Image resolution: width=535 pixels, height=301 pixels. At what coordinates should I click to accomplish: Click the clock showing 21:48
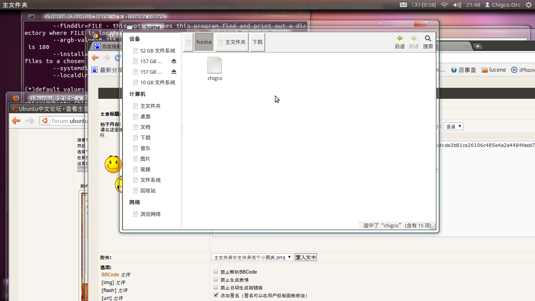tap(473, 5)
